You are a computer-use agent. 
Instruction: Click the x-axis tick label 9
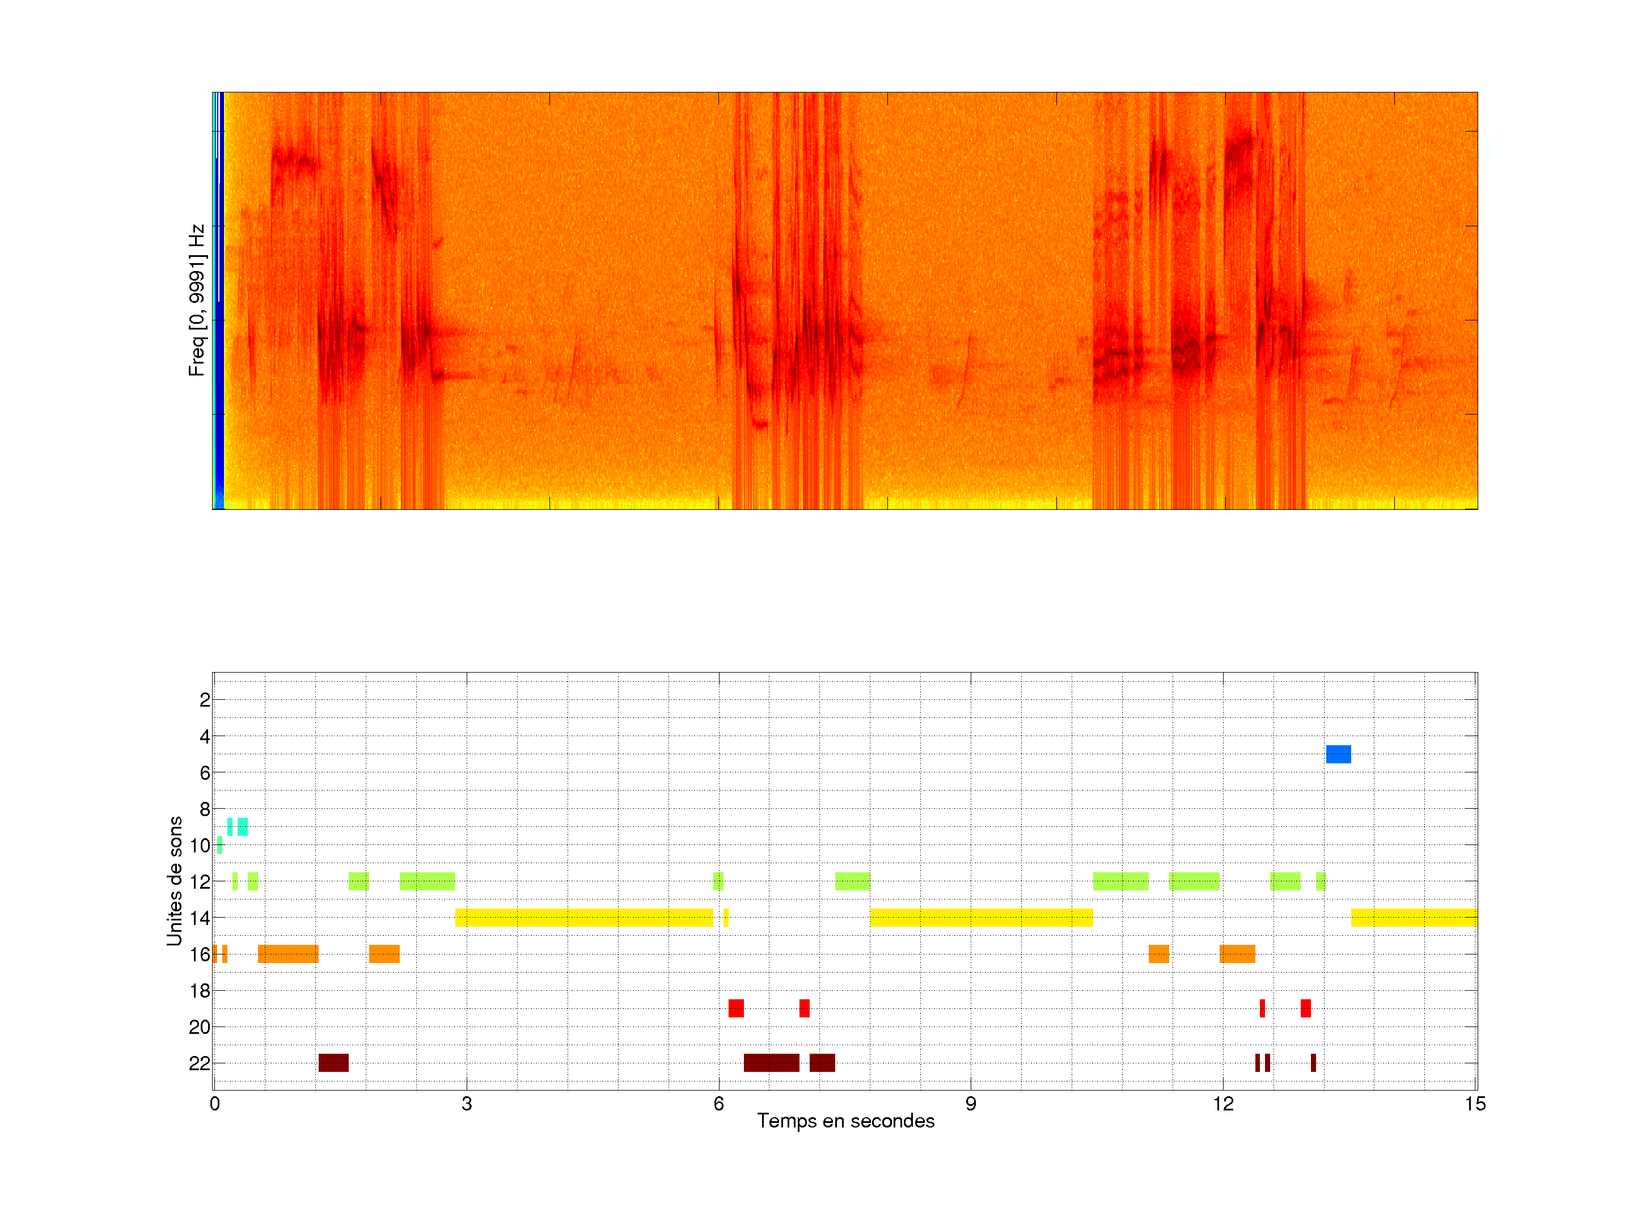(x=970, y=1104)
